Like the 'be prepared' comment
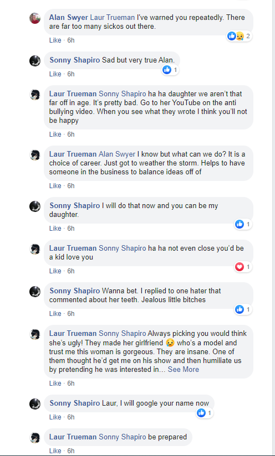 pyautogui.click(x=55, y=451)
